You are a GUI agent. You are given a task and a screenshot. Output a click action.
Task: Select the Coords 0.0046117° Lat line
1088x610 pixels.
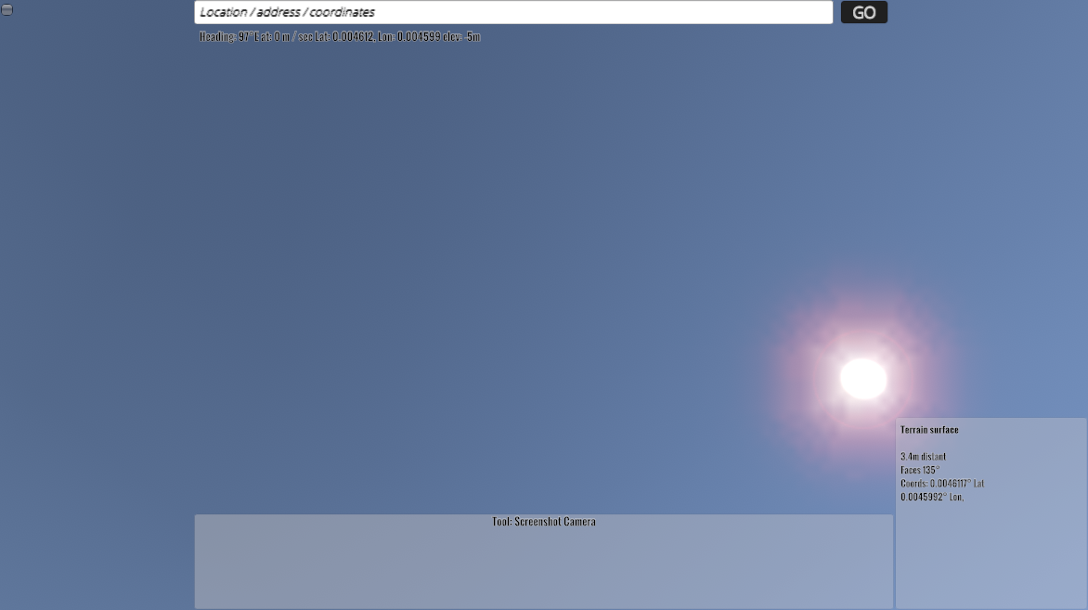[941, 484]
